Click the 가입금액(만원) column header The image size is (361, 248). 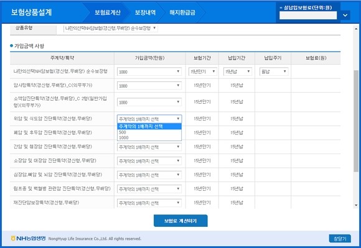tap(149, 58)
